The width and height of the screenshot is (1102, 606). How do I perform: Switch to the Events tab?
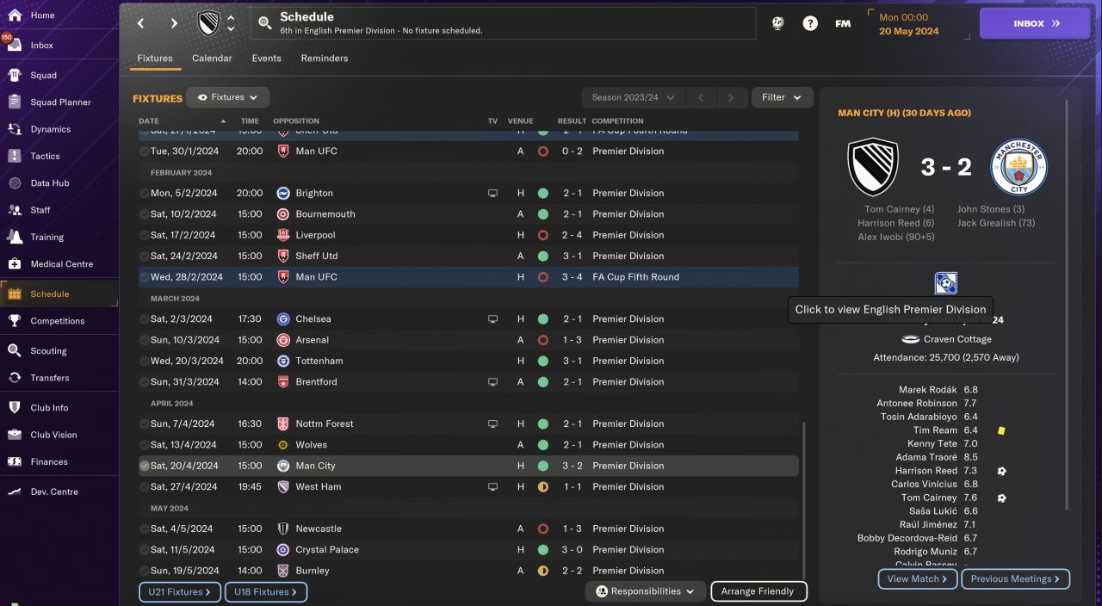click(x=266, y=59)
